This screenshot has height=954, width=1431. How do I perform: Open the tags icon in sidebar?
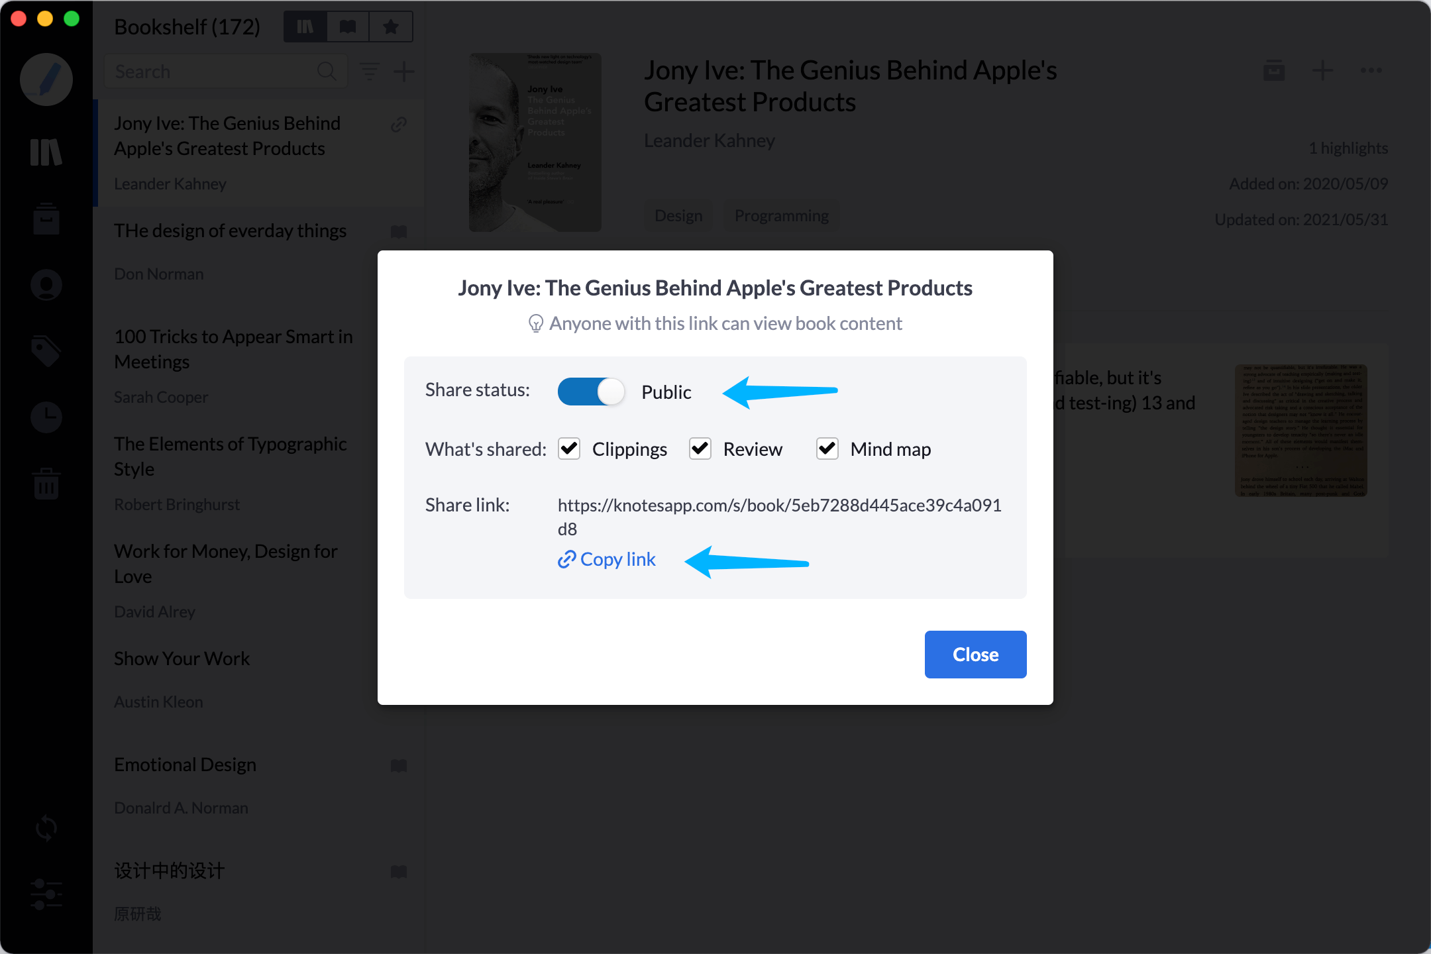pyautogui.click(x=46, y=351)
